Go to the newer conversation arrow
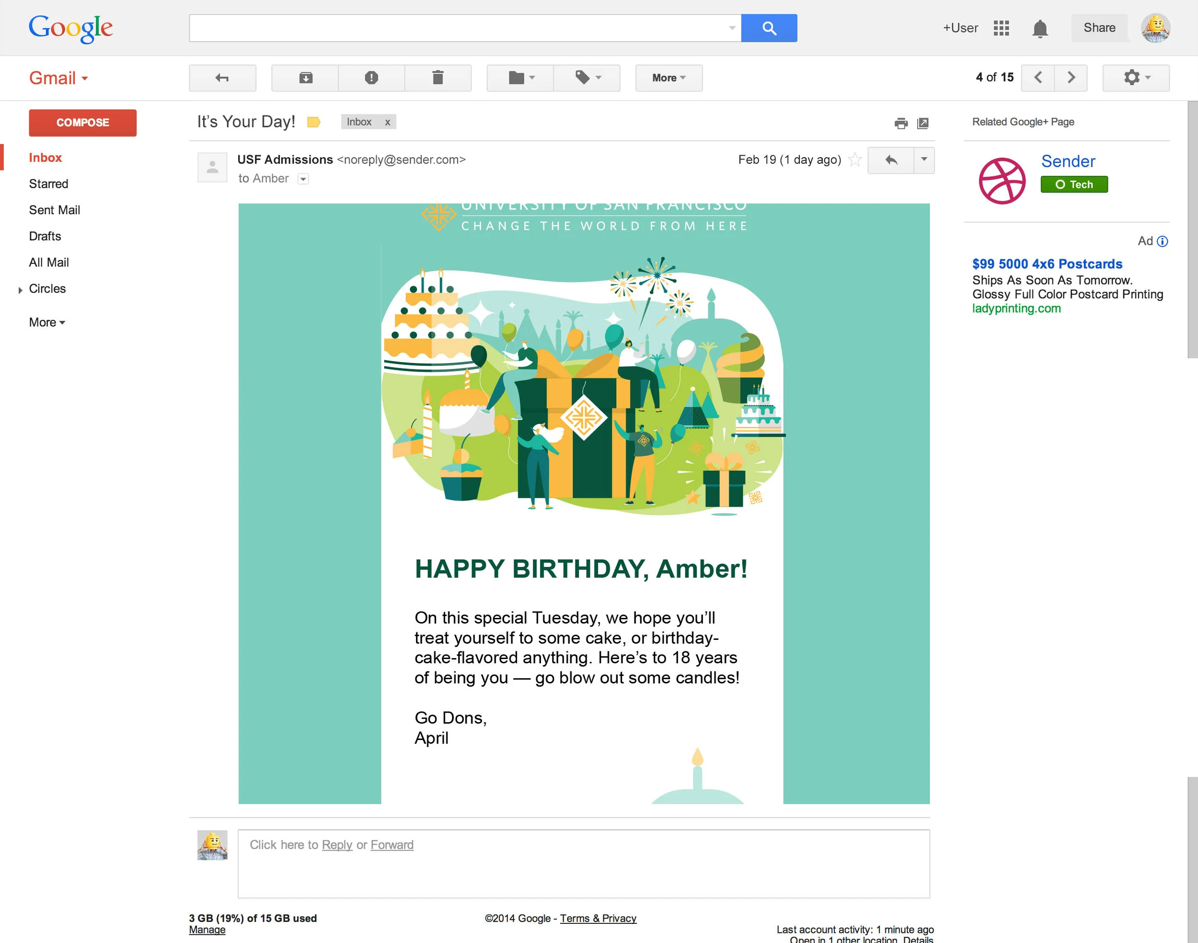 (1038, 78)
